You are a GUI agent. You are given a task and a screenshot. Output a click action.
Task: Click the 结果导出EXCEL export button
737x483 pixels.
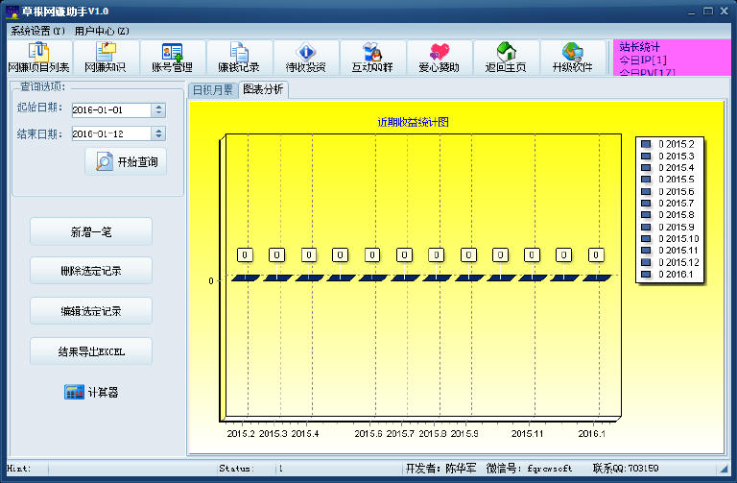click(x=91, y=351)
